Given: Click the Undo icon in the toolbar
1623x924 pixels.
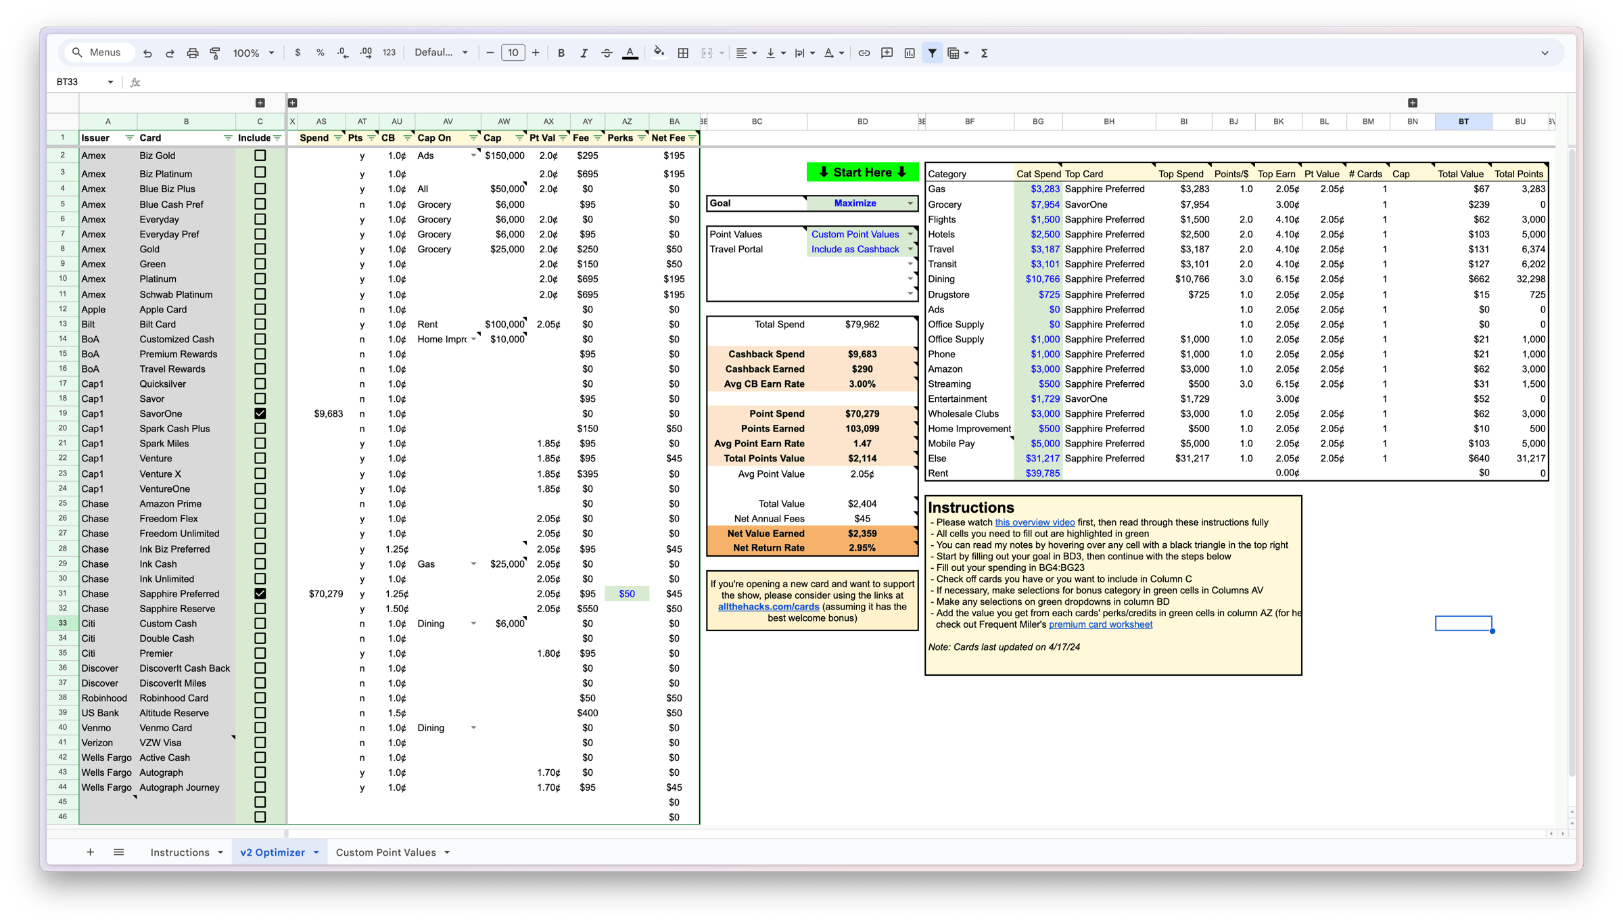Looking at the screenshot, I should click(147, 53).
